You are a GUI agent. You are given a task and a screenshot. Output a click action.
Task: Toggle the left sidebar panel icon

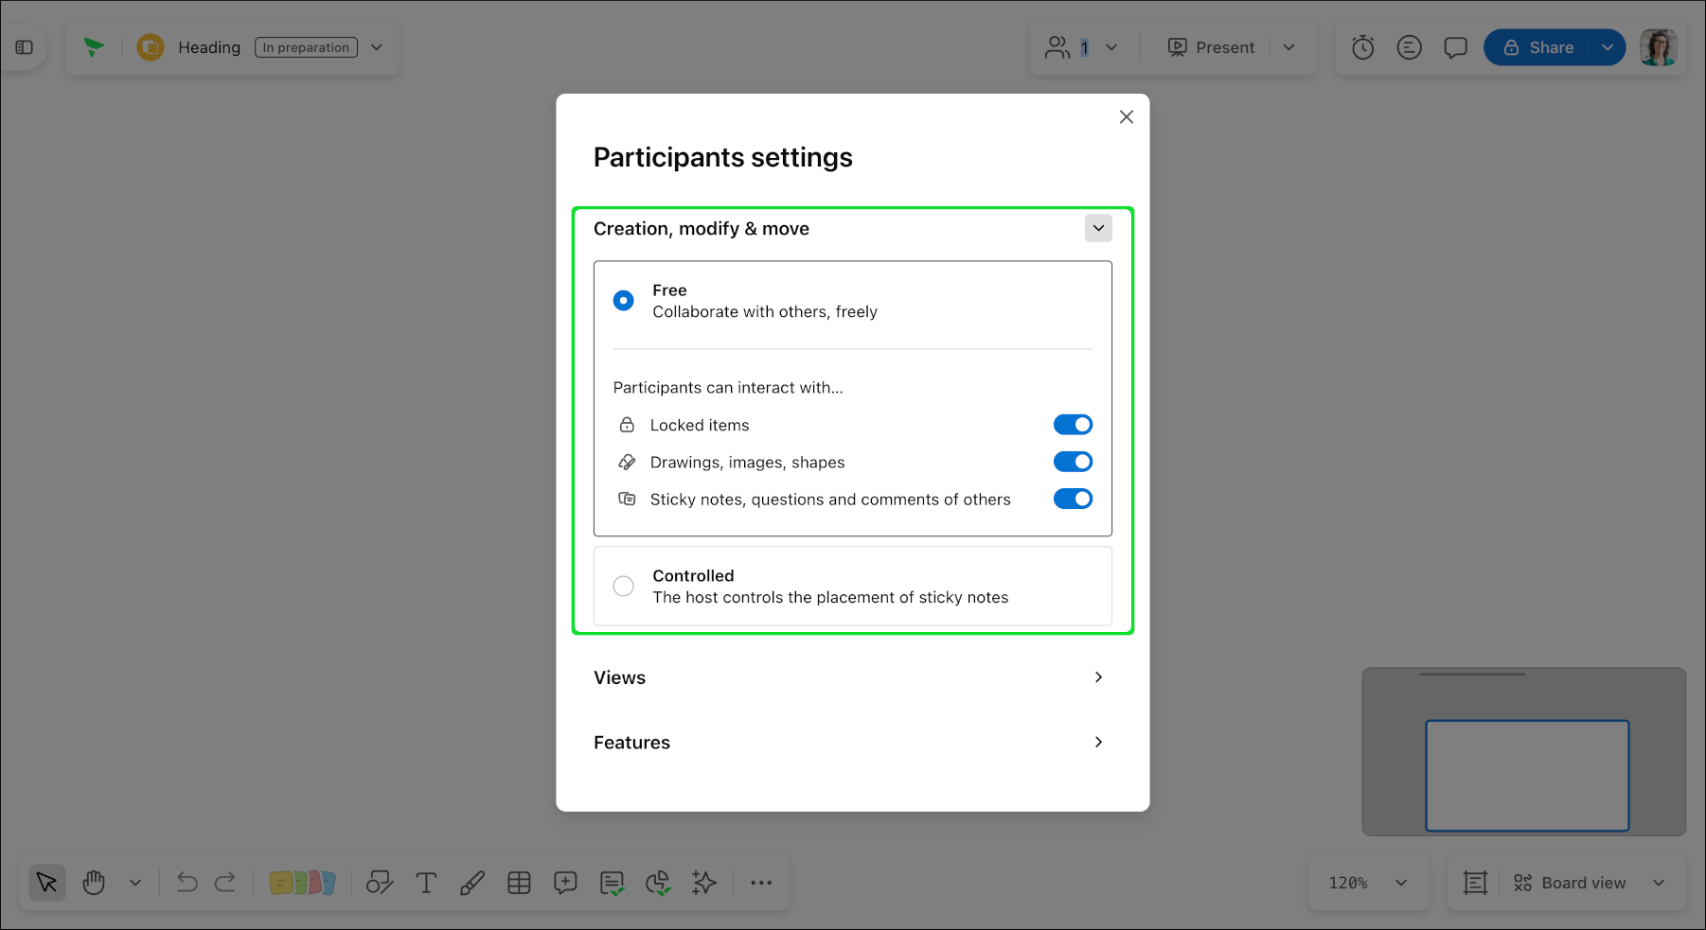[x=25, y=47]
